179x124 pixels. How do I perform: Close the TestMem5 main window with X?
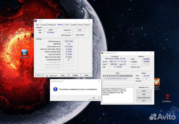[151, 53]
